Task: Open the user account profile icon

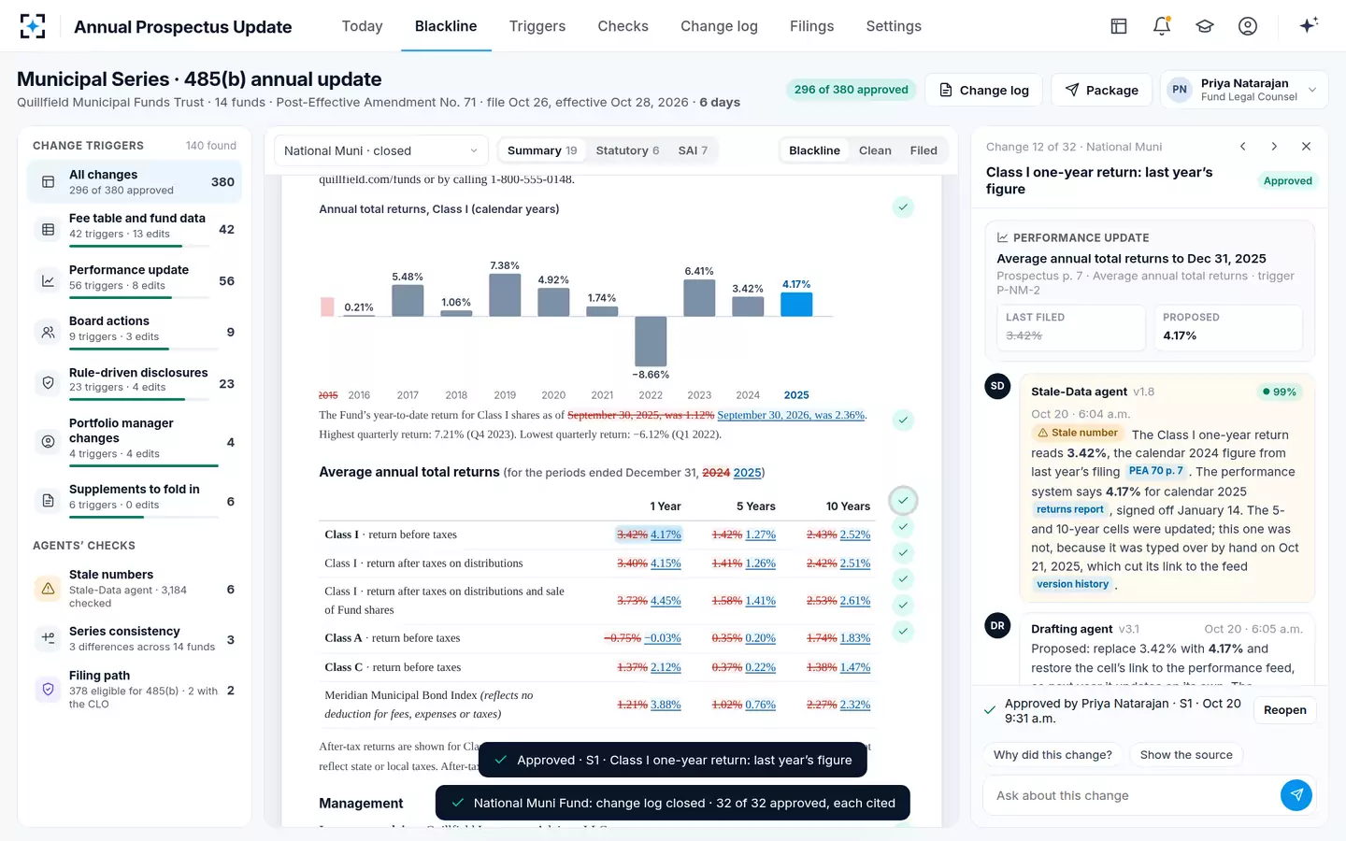Action: coord(1248,26)
